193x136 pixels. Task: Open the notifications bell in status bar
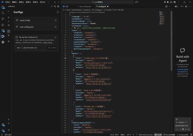pyautogui.click(x=191, y=135)
